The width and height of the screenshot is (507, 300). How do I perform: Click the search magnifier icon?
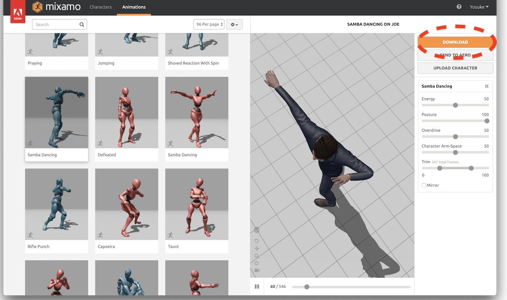[82, 25]
